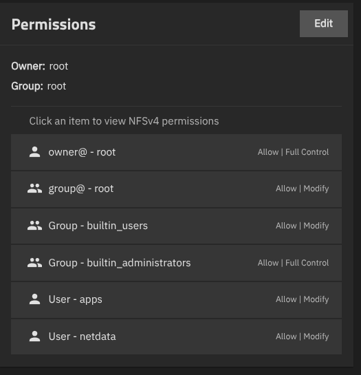Click the Edit permissions button
The image size is (361, 375).
[324, 23]
